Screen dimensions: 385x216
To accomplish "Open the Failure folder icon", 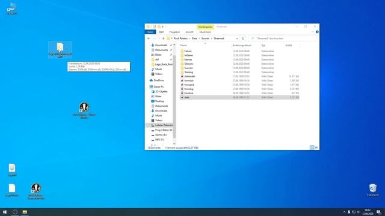I will (182, 51).
